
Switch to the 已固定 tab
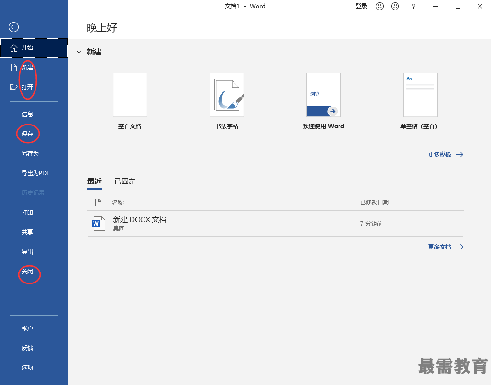click(125, 181)
